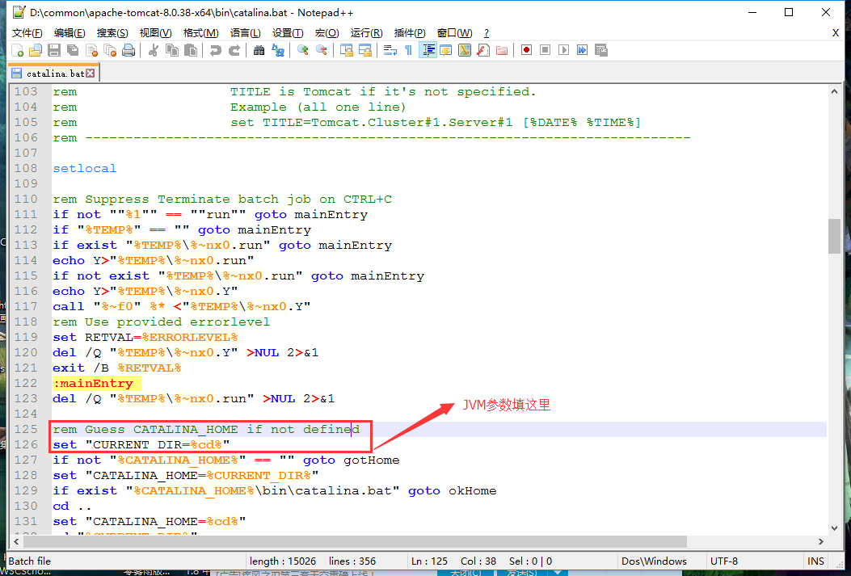Open the 搜索(S) menu
The image size is (851, 576).
[112, 33]
